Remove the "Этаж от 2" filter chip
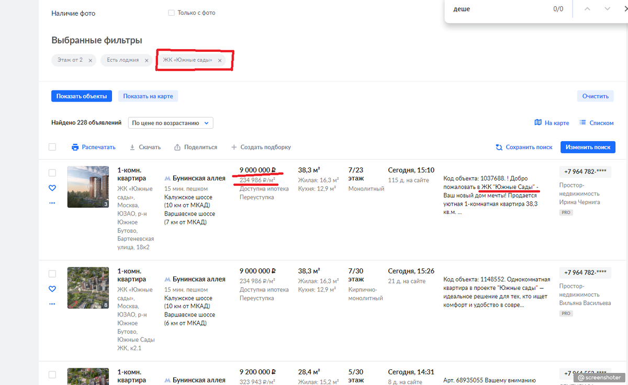628x385 pixels. click(90, 61)
